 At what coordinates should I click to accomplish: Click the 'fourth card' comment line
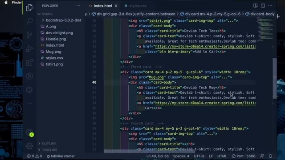[142, 124]
